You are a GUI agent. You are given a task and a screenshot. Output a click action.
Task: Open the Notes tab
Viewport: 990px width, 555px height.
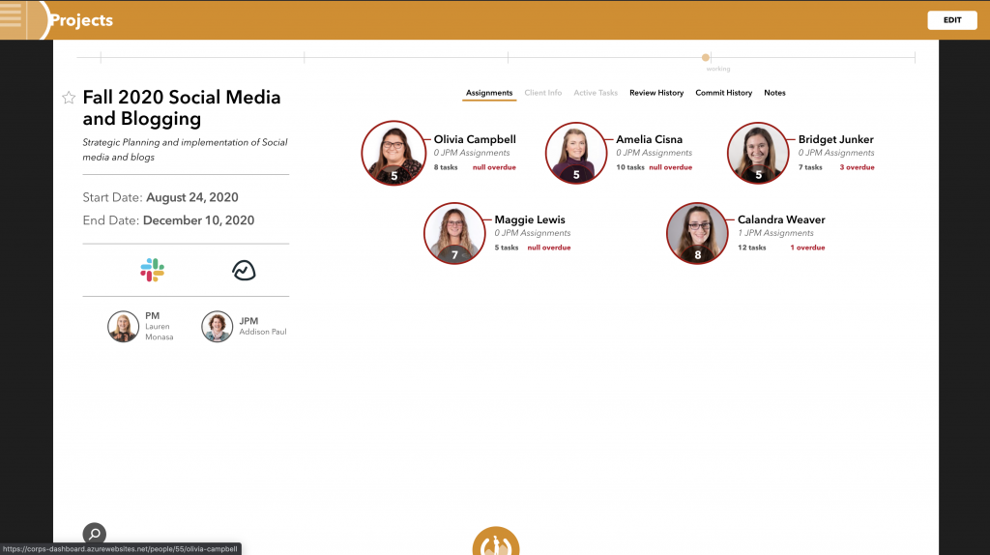[x=774, y=93]
